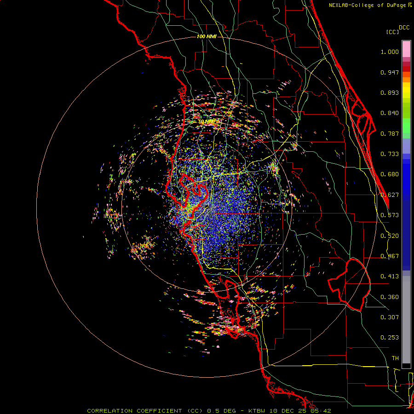Click the TH threshold label on legend
The height and width of the screenshot is (414, 414).
395,358
